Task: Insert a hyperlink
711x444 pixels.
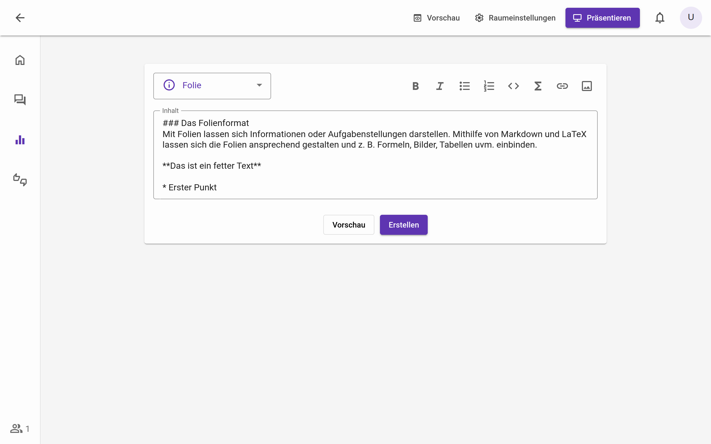Action: coord(562,86)
